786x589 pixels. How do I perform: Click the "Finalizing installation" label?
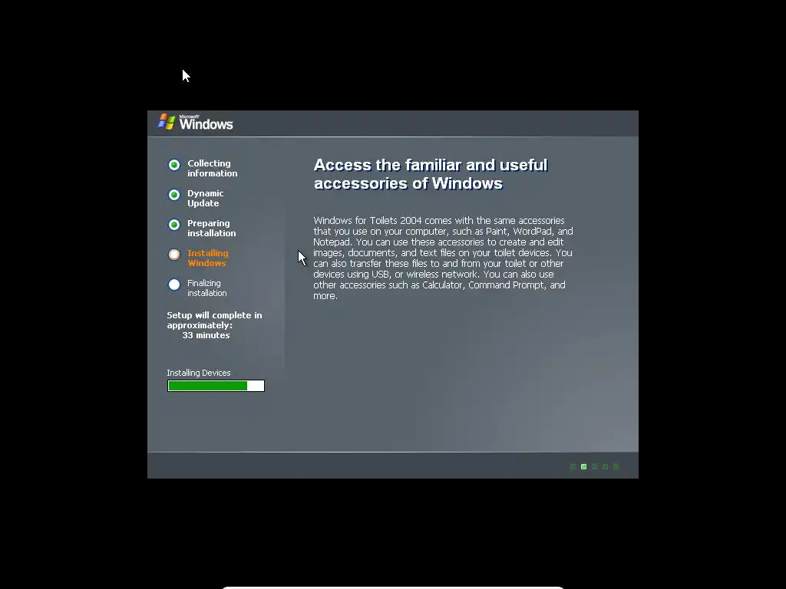point(207,288)
